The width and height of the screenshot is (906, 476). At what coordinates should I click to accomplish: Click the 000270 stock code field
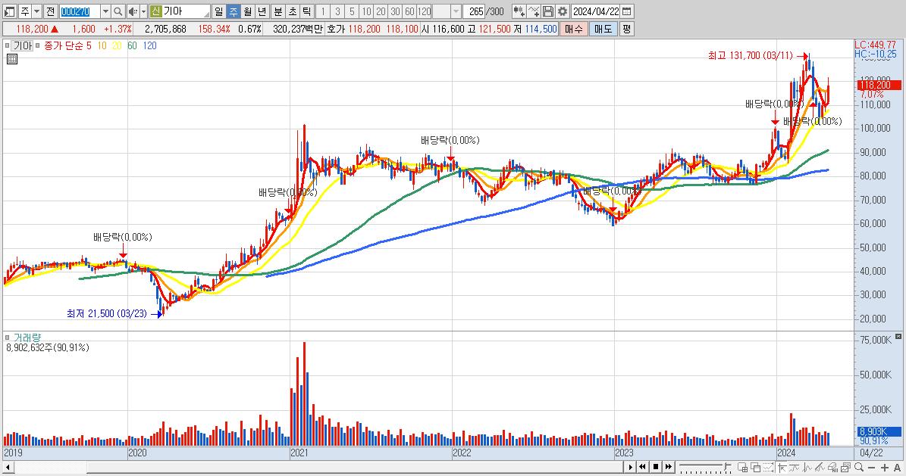pos(80,11)
